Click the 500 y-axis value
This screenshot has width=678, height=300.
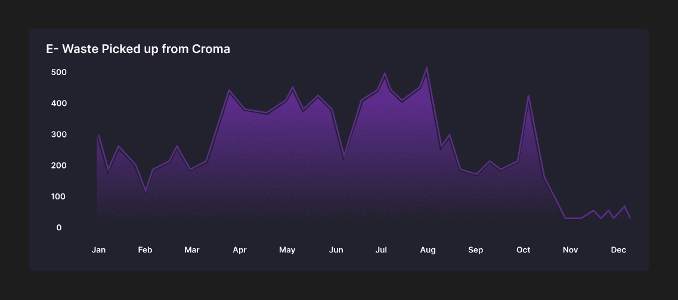pyautogui.click(x=59, y=72)
